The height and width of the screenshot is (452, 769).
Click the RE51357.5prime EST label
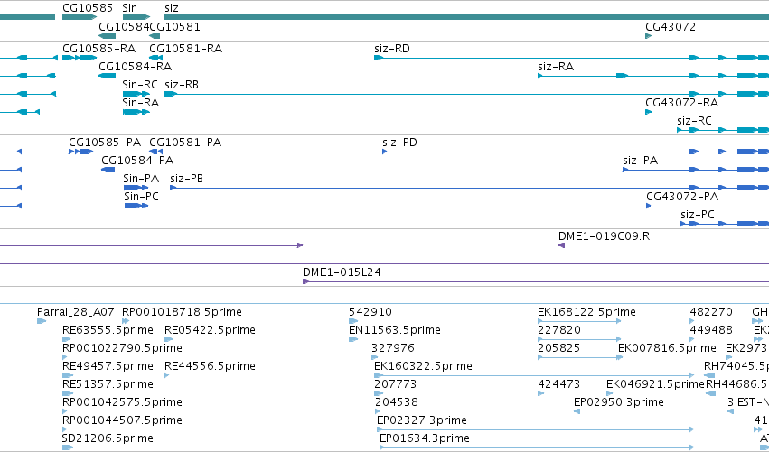[x=108, y=384]
